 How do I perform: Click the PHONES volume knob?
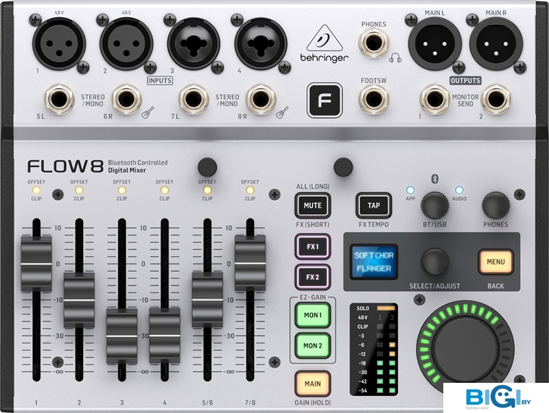(x=495, y=204)
